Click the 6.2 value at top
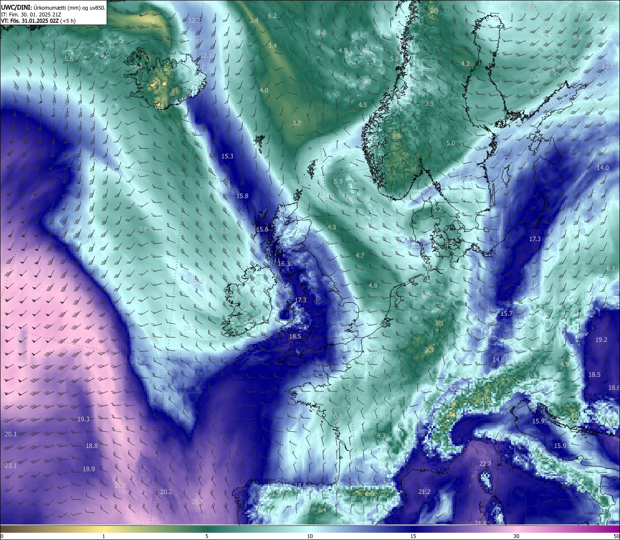 pyautogui.click(x=272, y=15)
